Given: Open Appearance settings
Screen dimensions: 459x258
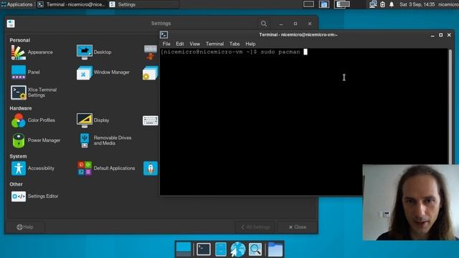Looking at the screenshot, I should [x=32, y=52].
